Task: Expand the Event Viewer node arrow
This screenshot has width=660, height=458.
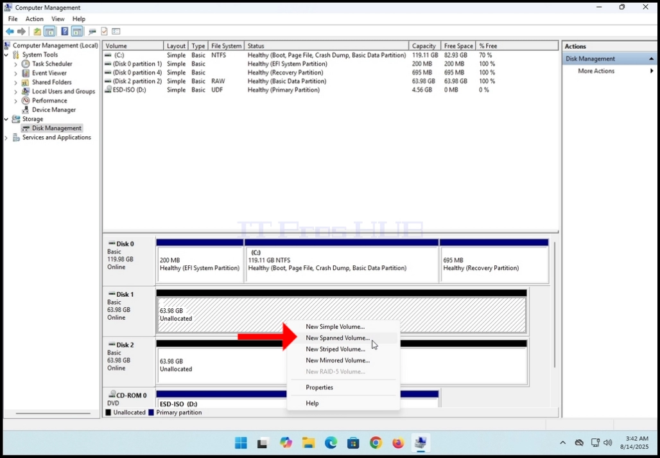Action: 15,73
